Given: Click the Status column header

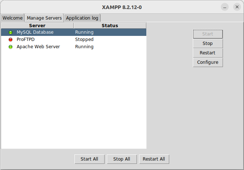Looking at the screenshot, I should click(x=110, y=26).
